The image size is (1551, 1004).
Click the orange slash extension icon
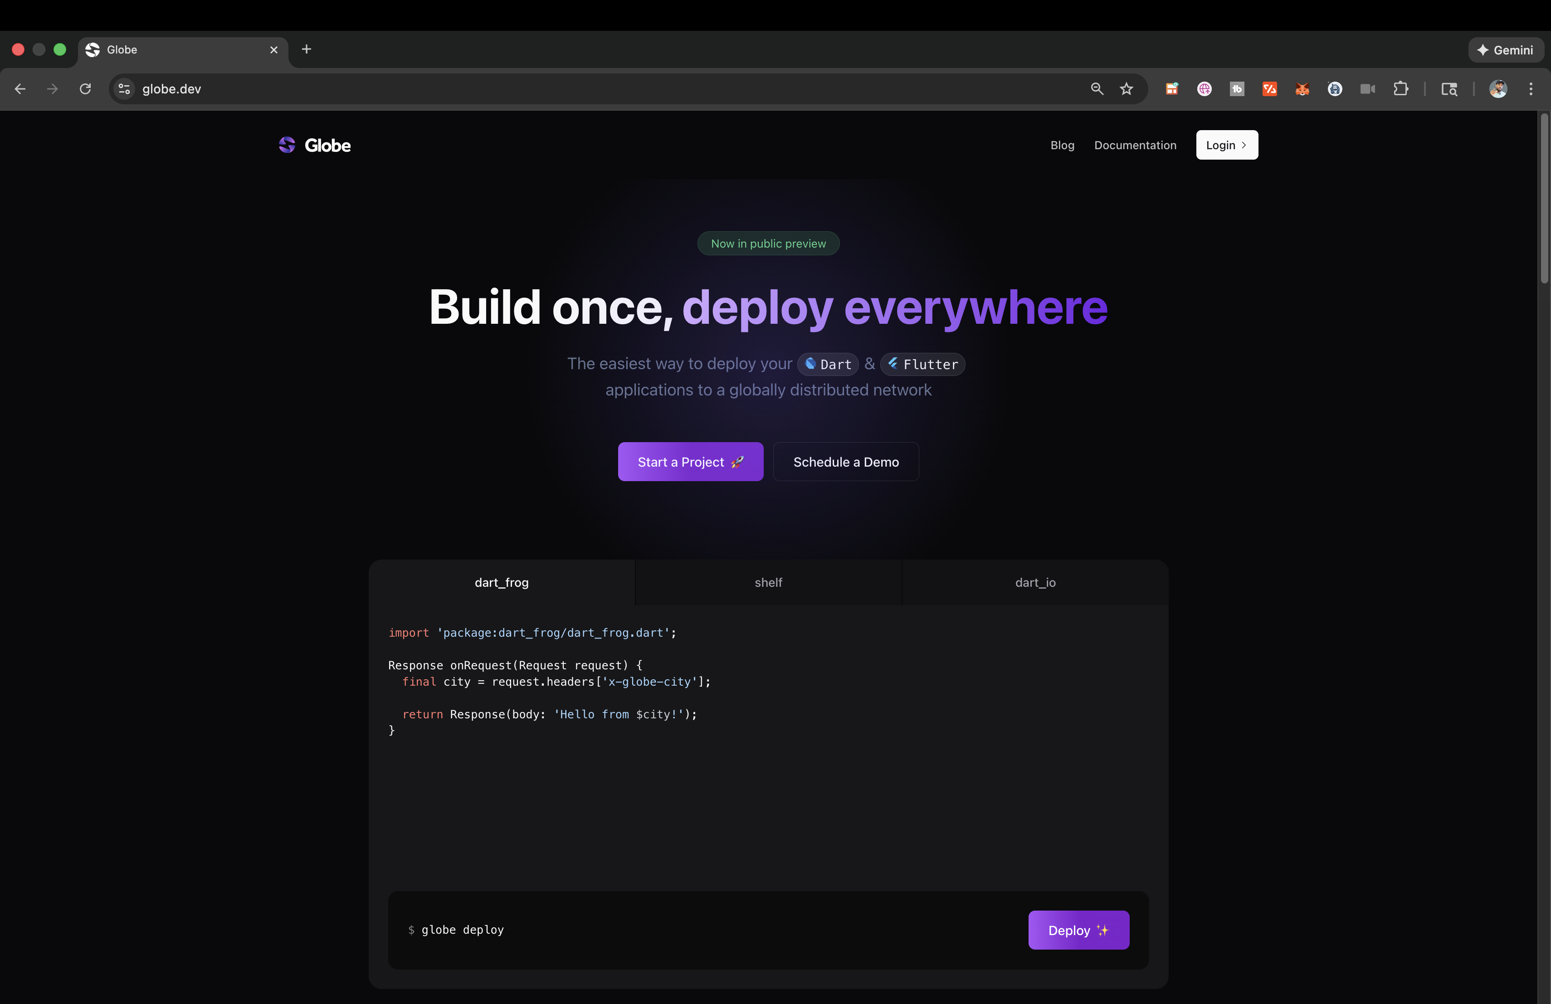click(1269, 89)
